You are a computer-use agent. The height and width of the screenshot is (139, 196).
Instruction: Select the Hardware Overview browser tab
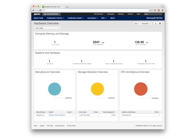click(53, 7)
